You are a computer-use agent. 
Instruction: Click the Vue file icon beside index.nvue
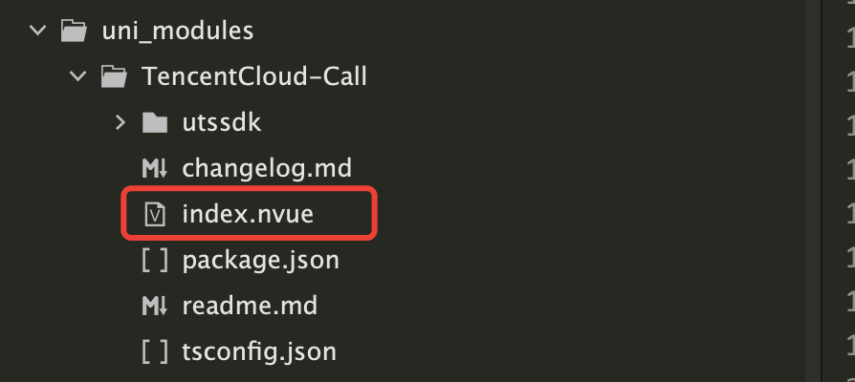pos(155,214)
